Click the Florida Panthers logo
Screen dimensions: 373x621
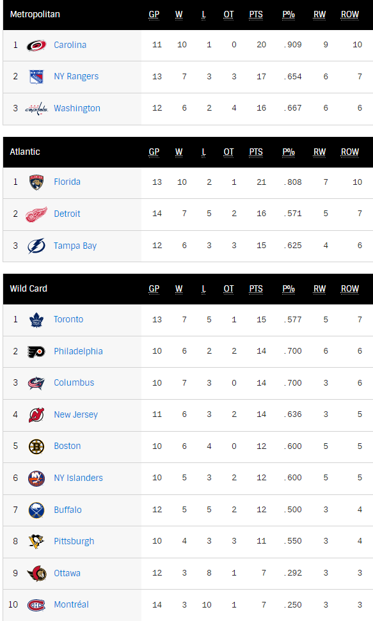tap(36, 182)
